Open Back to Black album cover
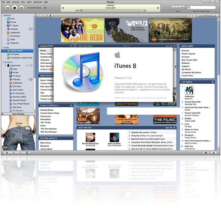Viewport: 221px width, 208px height. pos(114,137)
